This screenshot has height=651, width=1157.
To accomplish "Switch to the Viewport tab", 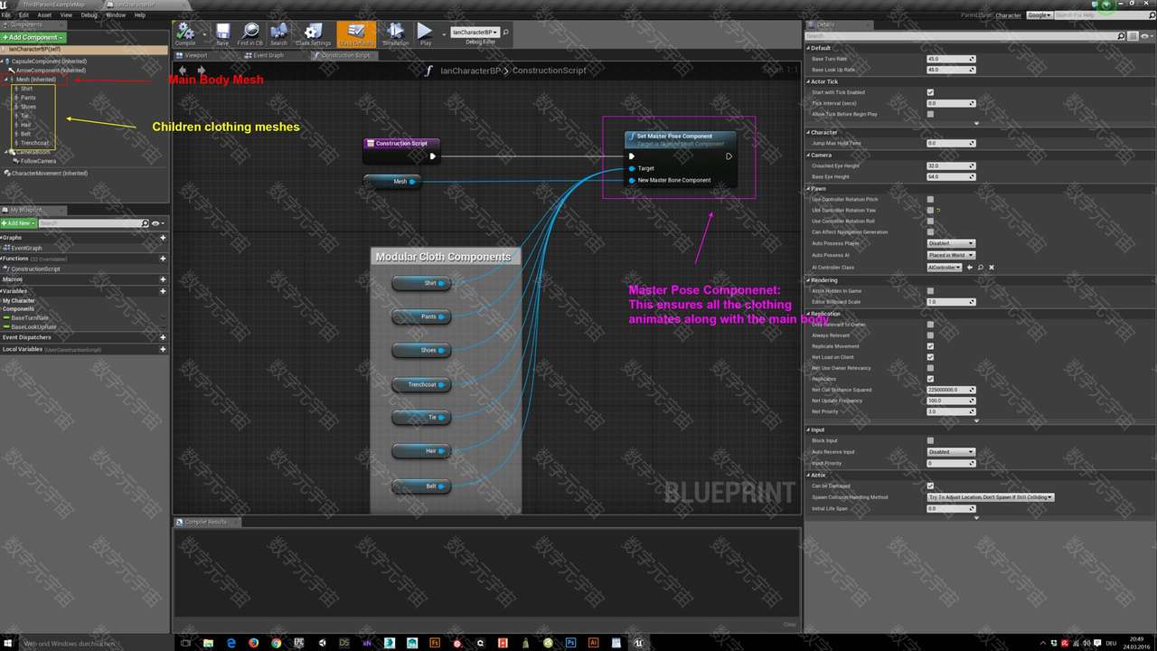I will coord(196,55).
